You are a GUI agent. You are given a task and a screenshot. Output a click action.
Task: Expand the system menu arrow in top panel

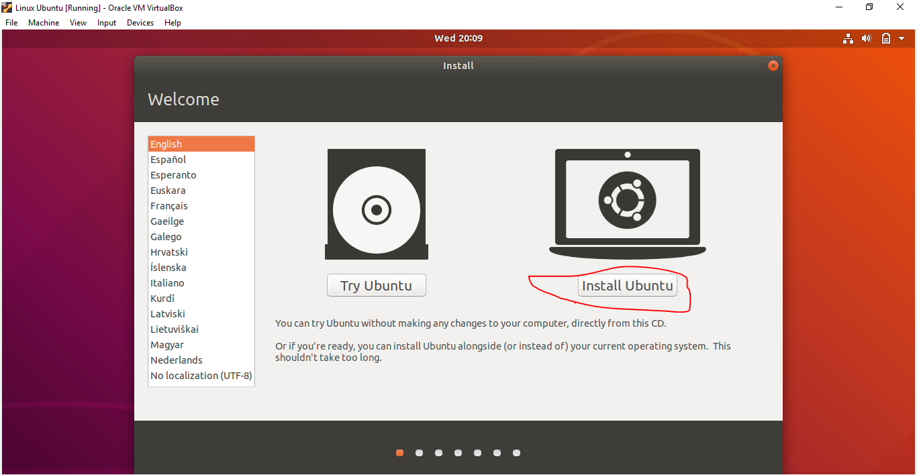click(903, 38)
